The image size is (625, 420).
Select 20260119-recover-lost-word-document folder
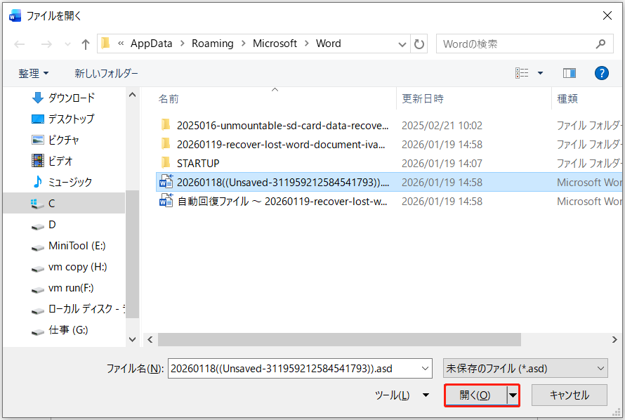point(281,144)
